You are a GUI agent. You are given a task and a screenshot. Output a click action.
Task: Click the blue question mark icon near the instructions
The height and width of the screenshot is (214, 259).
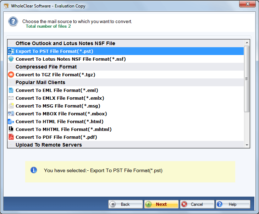point(13,22)
